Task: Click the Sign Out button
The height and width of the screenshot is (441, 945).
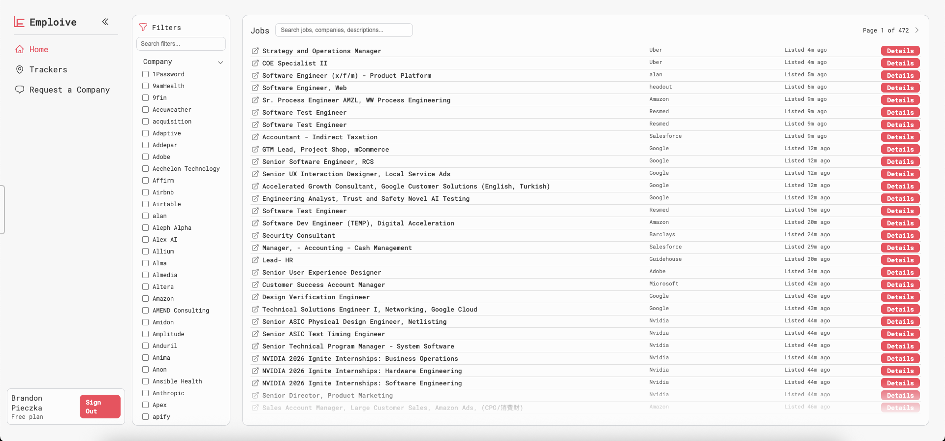Action: [100, 407]
